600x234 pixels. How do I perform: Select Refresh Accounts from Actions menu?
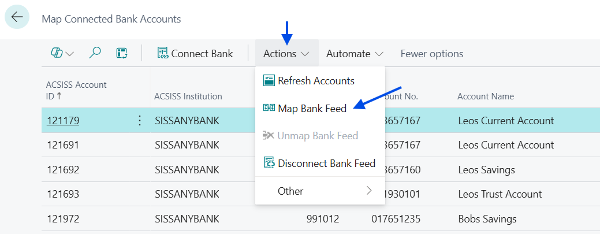click(316, 81)
